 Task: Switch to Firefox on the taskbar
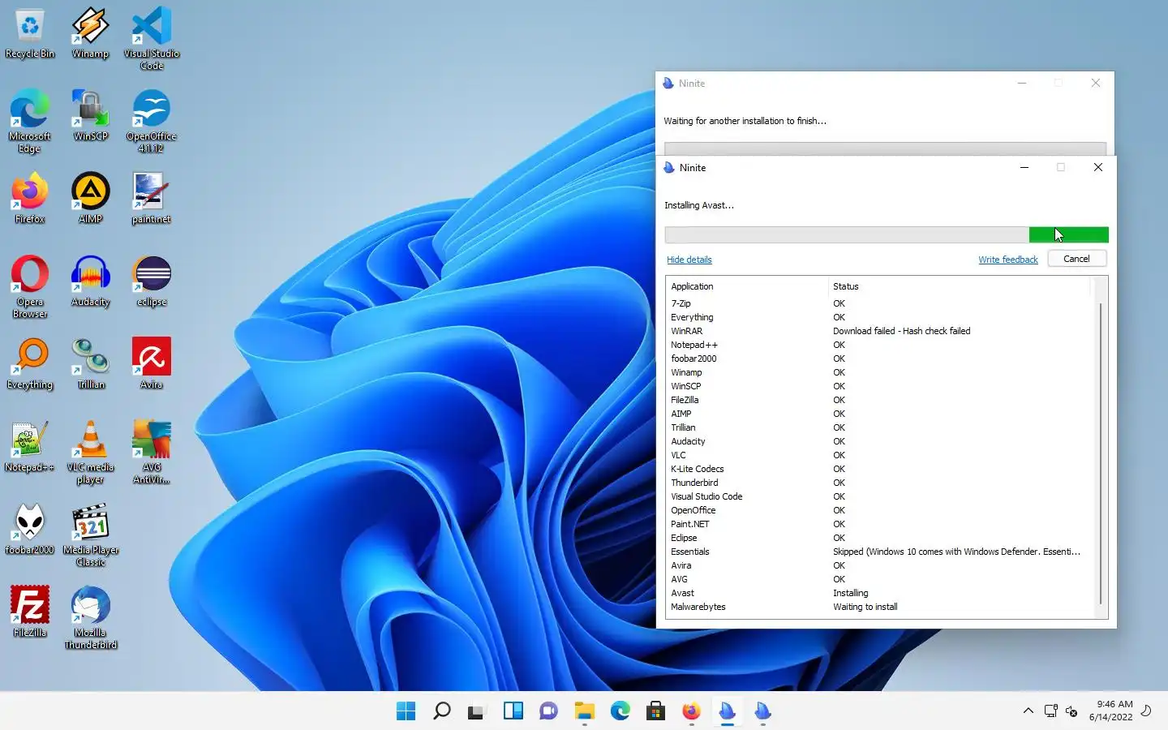(691, 711)
